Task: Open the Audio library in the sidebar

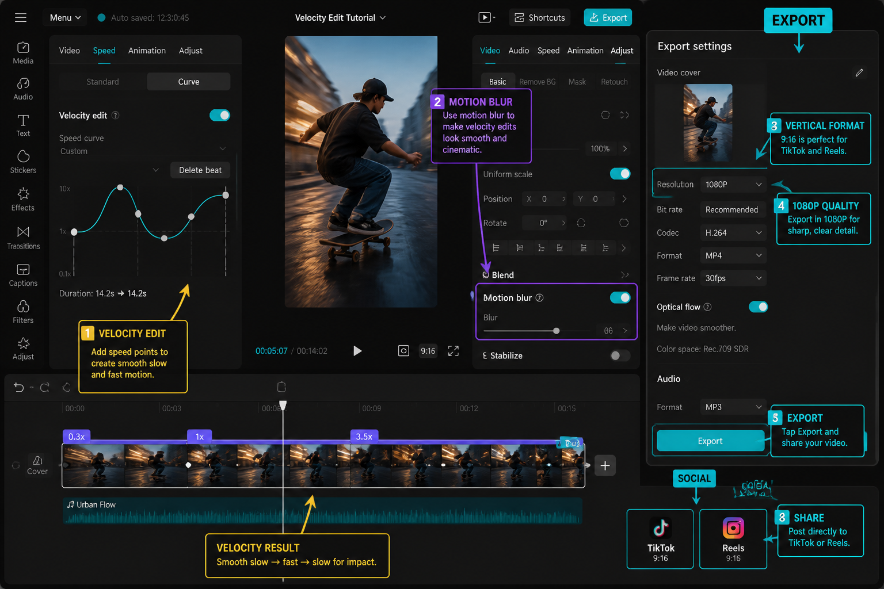Action: point(23,89)
